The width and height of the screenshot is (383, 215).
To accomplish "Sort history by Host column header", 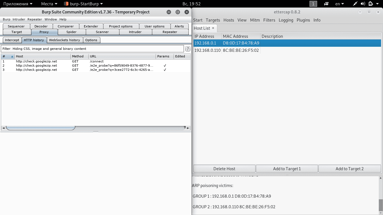I will click(43, 56).
